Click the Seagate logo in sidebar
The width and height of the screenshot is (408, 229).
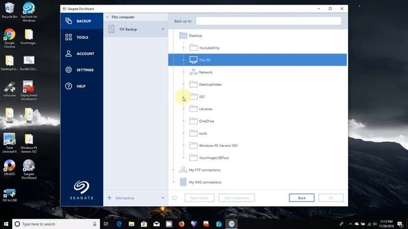pos(82,190)
